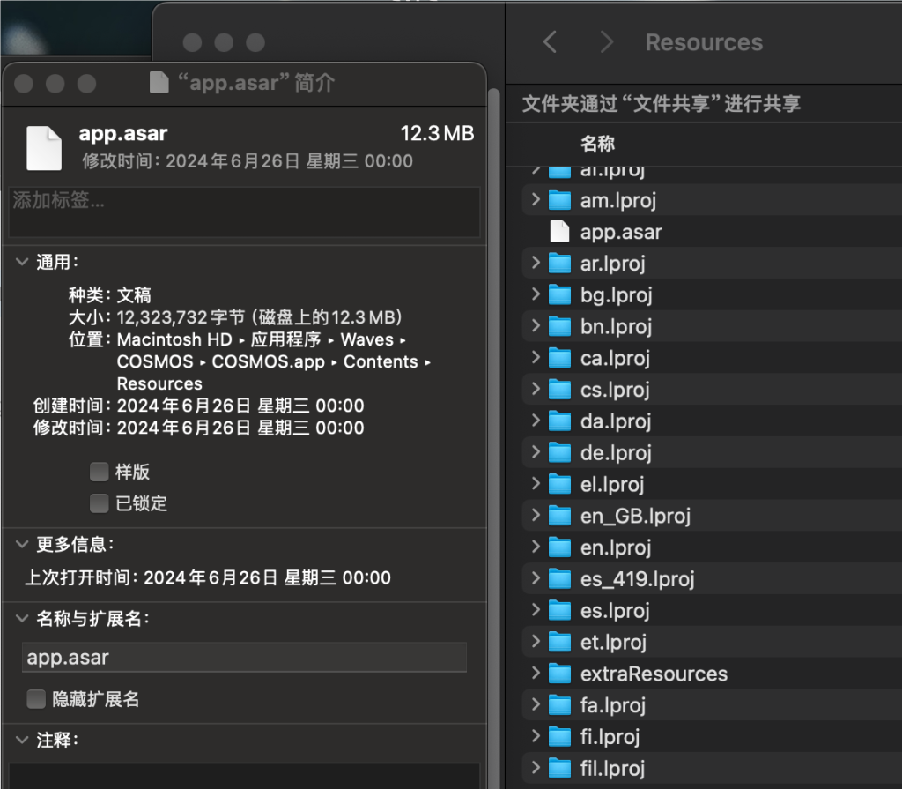Enable the 样版 checkbox

[x=99, y=472]
